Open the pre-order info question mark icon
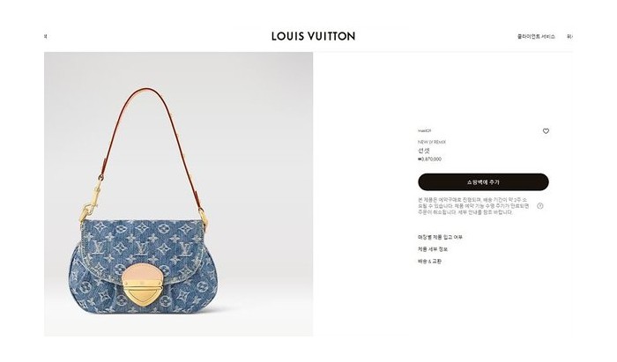617x362 pixels. pyautogui.click(x=540, y=206)
